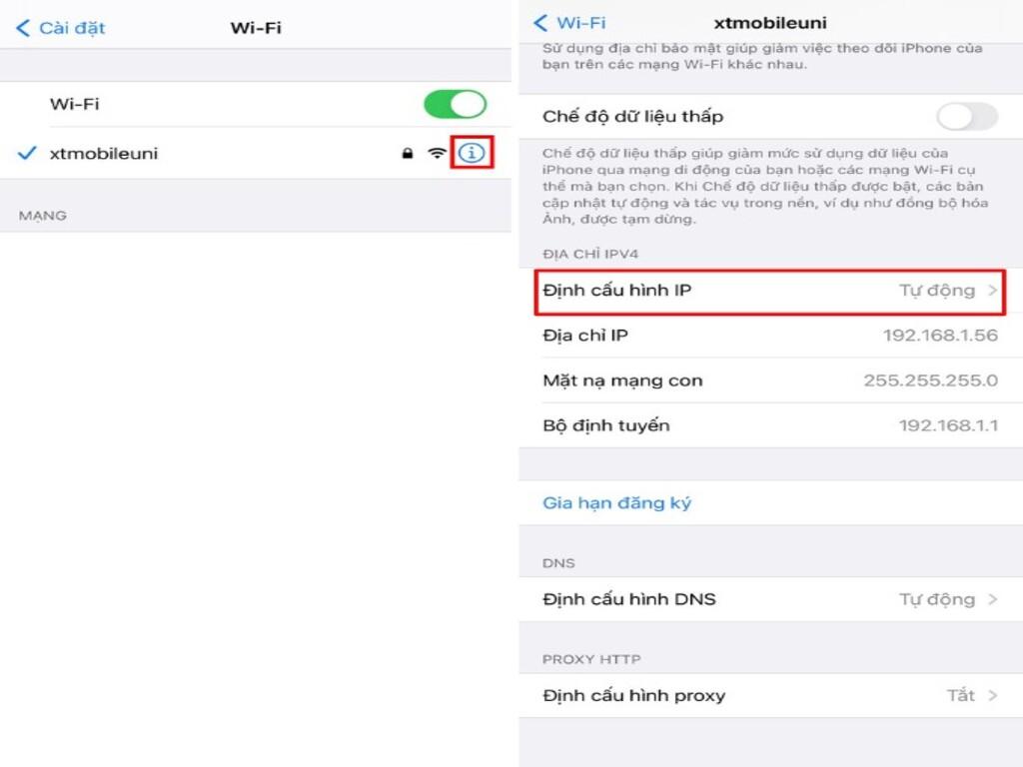The width and height of the screenshot is (1023, 767).
Task: Tap the Gia hạn đăng ký link
Action: [616, 503]
